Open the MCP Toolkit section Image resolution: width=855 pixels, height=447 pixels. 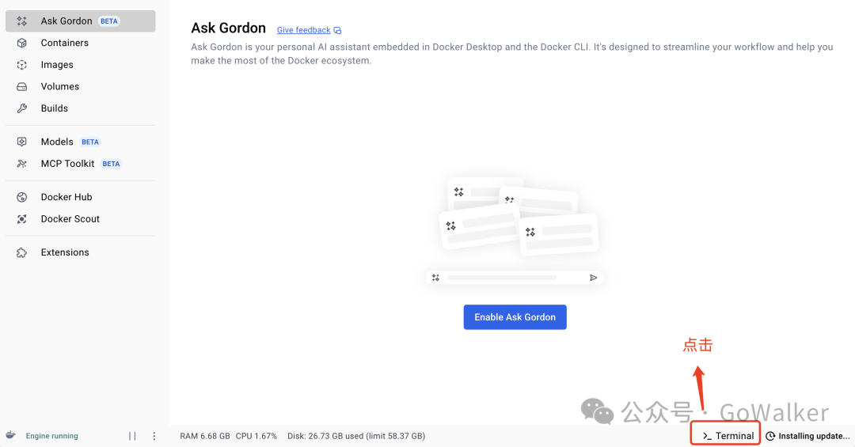[81, 164]
